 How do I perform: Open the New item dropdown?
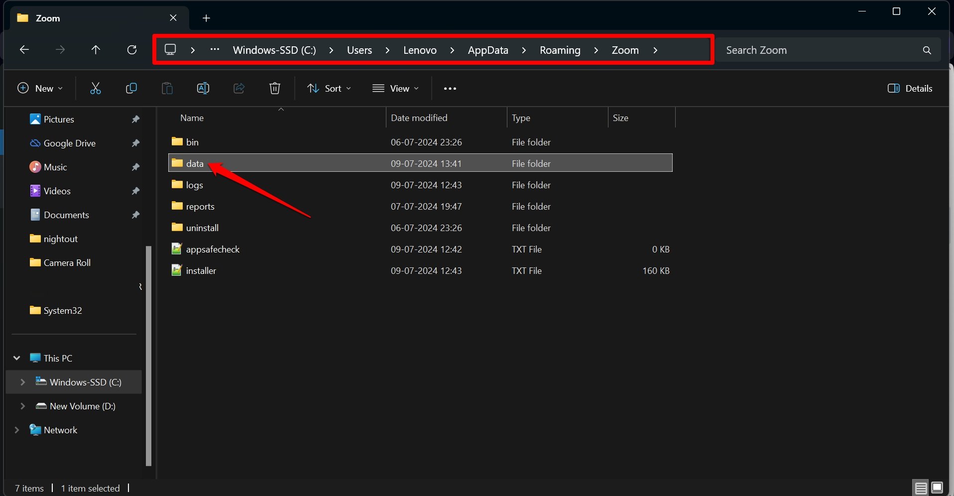tap(40, 88)
